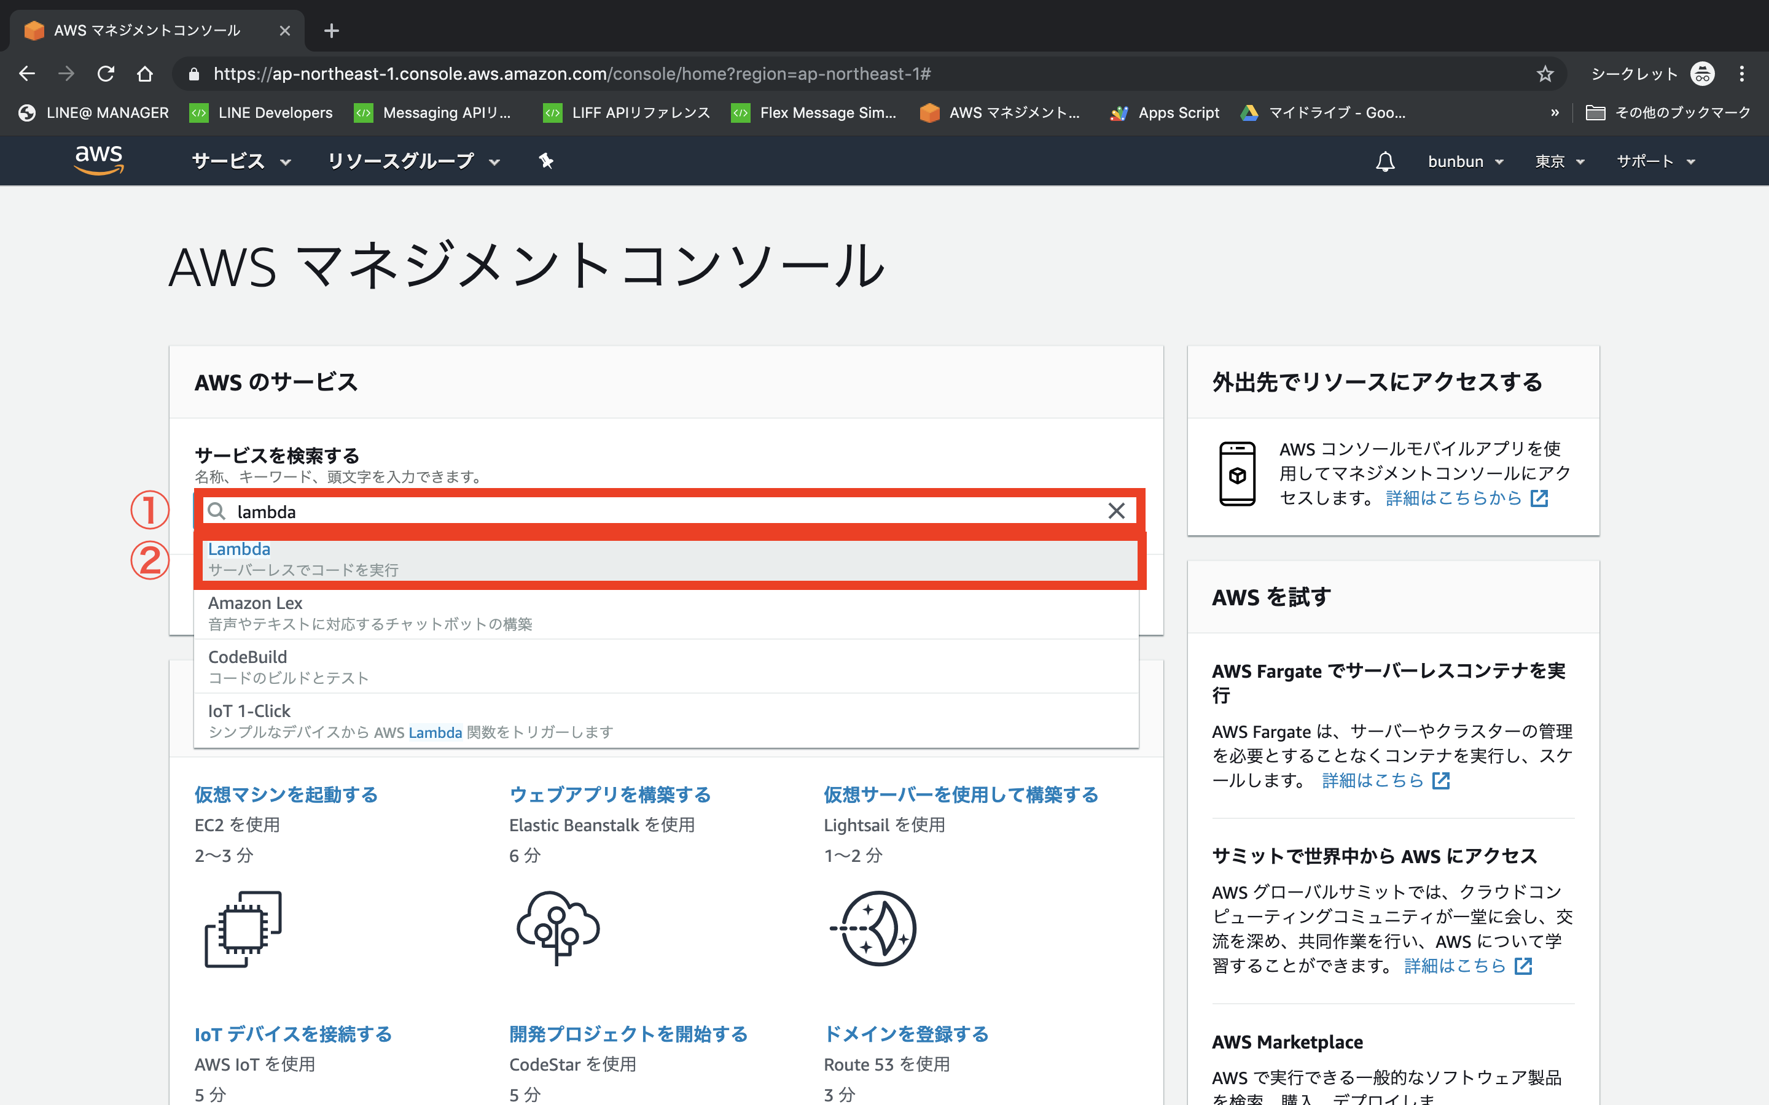The image size is (1769, 1105).
Task: Open AWS マネジメント bookmark
Action: tap(1000, 112)
